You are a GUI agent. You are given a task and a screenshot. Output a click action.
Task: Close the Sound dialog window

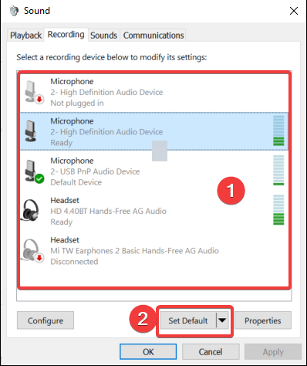coord(294,11)
